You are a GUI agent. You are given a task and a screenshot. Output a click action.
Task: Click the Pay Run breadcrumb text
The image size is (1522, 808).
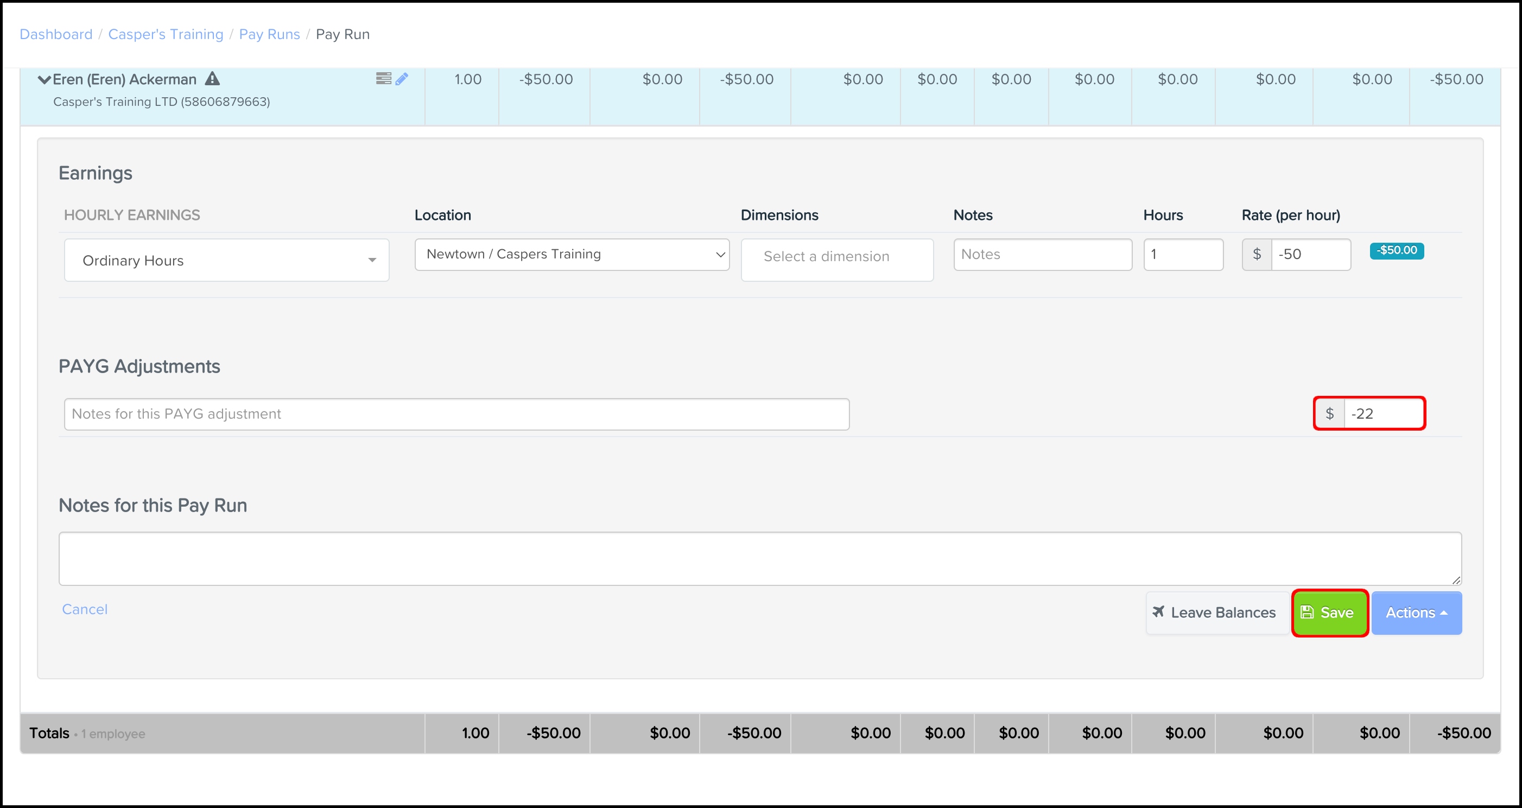[343, 34]
